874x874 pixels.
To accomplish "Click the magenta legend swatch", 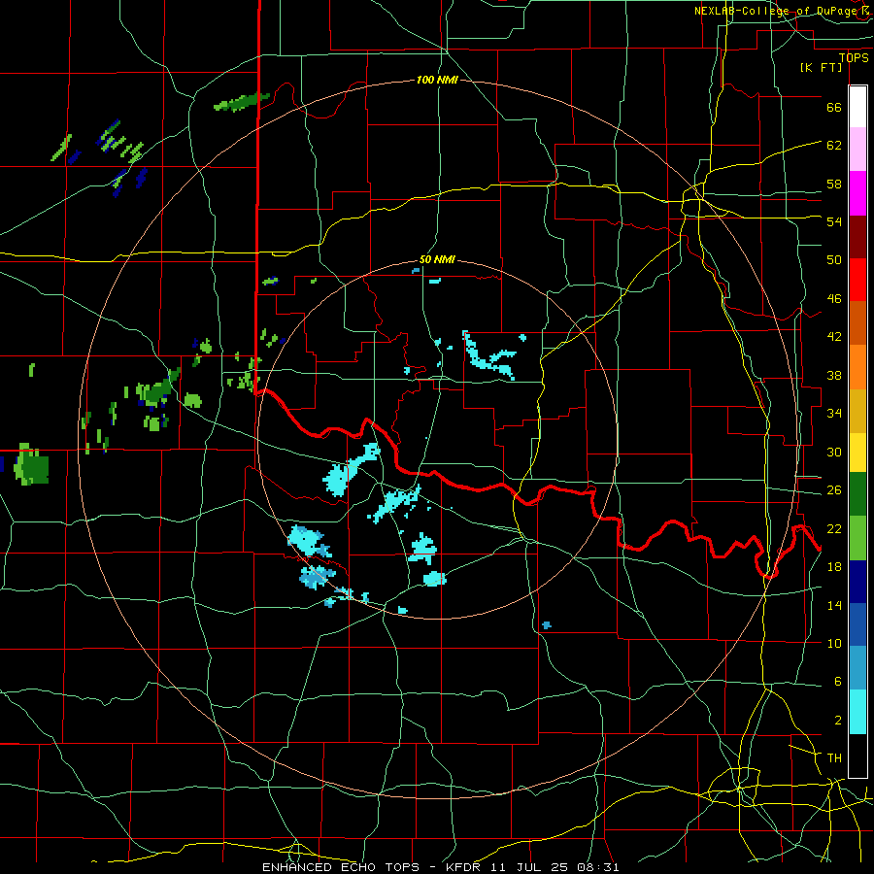I will coord(857,193).
